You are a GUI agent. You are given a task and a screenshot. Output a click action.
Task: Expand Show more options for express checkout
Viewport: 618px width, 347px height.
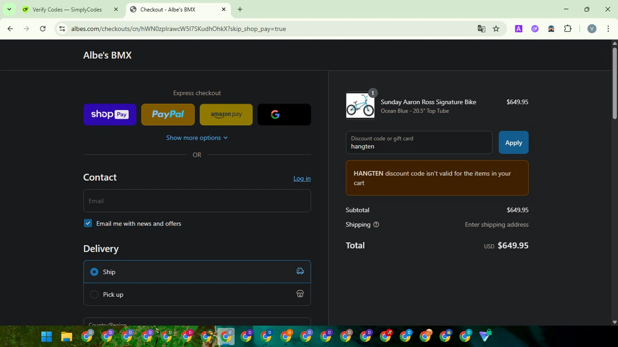point(197,138)
